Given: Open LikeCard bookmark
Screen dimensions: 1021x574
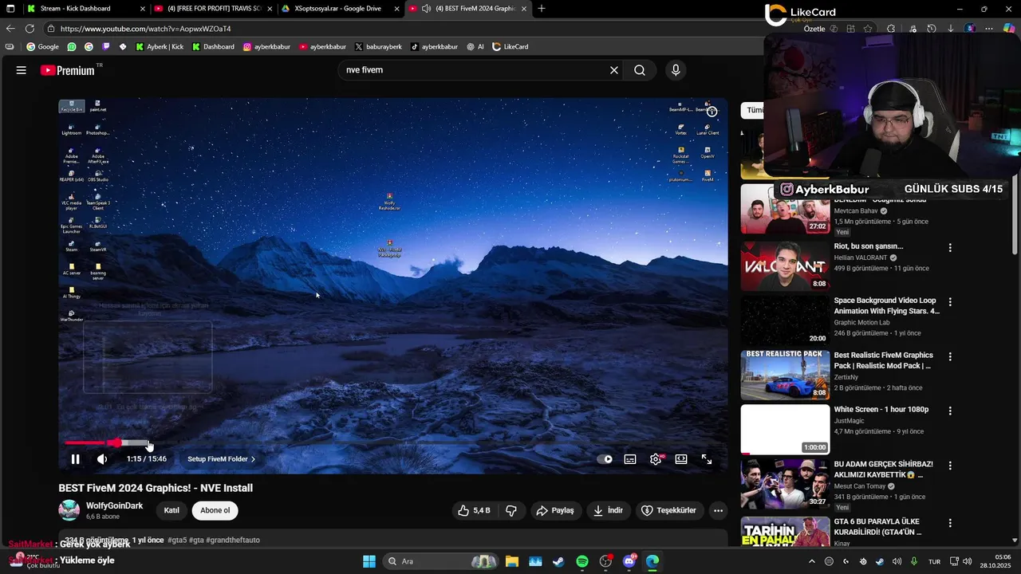Looking at the screenshot, I should coord(510,46).
